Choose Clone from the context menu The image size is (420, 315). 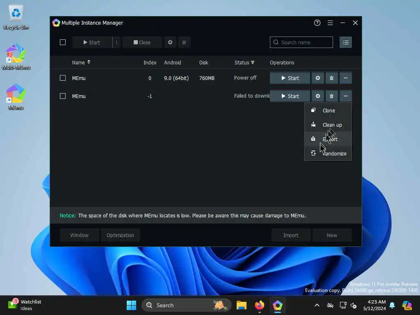pos(328,110)
